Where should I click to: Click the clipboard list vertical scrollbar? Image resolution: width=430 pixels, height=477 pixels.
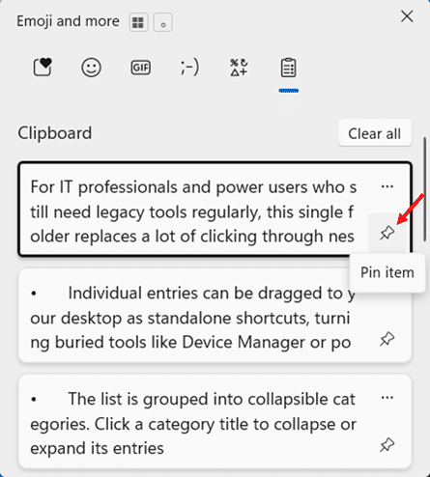[x=425, y=189]
